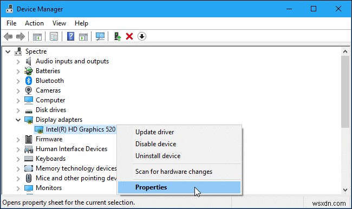Select the Memory technology devices label
This screenshot has height=209, width=352.
[76, 168]
